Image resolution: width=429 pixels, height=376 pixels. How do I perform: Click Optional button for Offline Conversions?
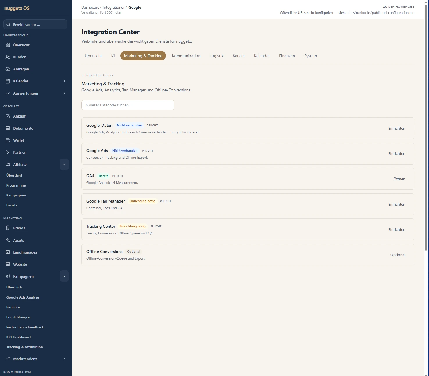coord(398,255)
